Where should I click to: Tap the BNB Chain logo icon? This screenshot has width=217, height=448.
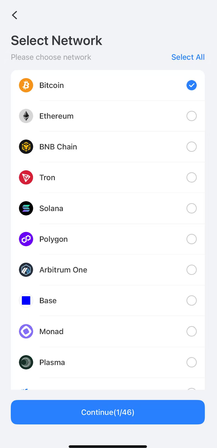coord(26,147)
